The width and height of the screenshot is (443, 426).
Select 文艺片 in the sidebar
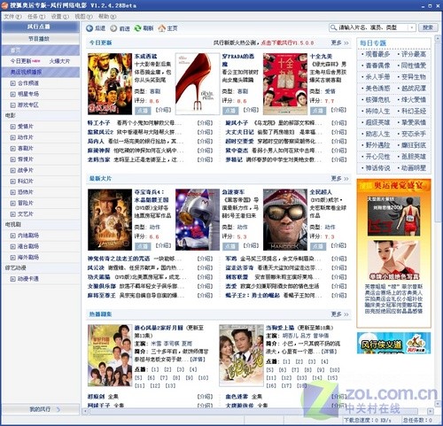point(26,214)
